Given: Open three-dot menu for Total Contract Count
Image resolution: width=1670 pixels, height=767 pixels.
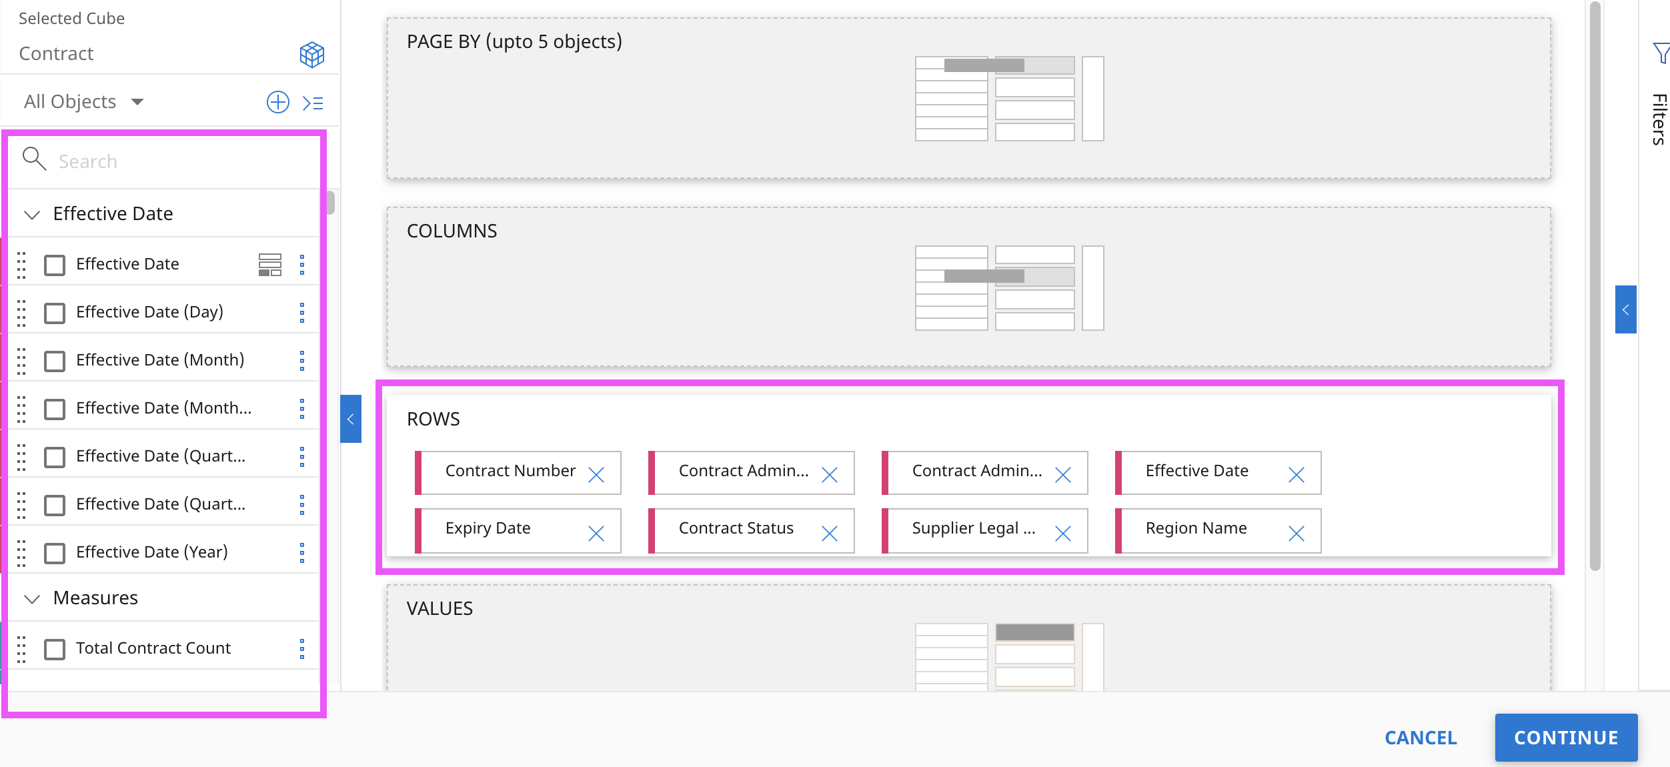Looking at the screenshot, I should point(302,648).
